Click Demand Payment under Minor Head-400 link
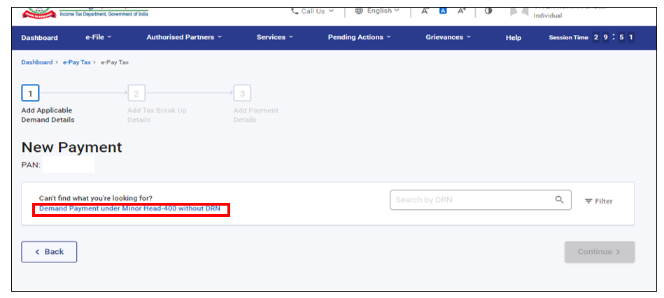Screen dimensions: 664x298 click(129, 209)
